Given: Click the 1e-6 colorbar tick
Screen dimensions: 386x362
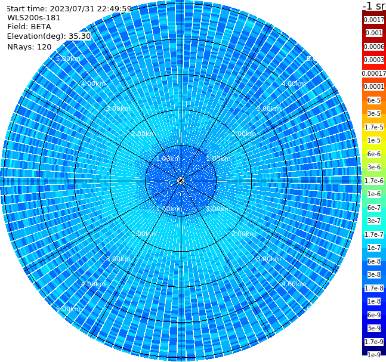Looking at the screenshot, I should tap(374, 194).
